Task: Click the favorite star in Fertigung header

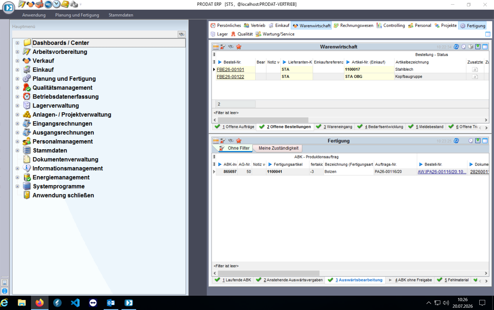Action: [239, 141]
